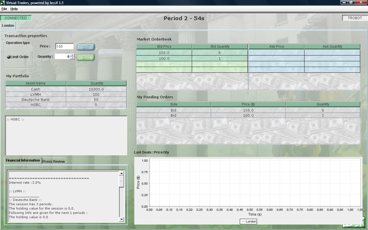Click the London legend below the chart

(248, 221)
